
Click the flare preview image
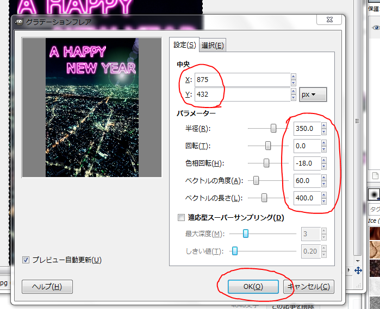click(92, 108)
